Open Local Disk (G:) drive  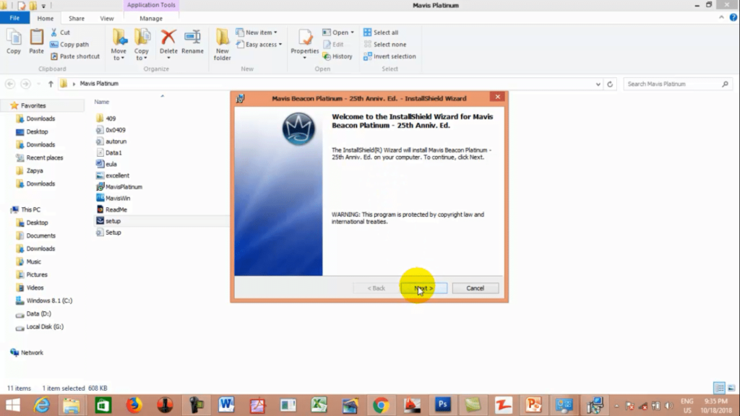40,326
